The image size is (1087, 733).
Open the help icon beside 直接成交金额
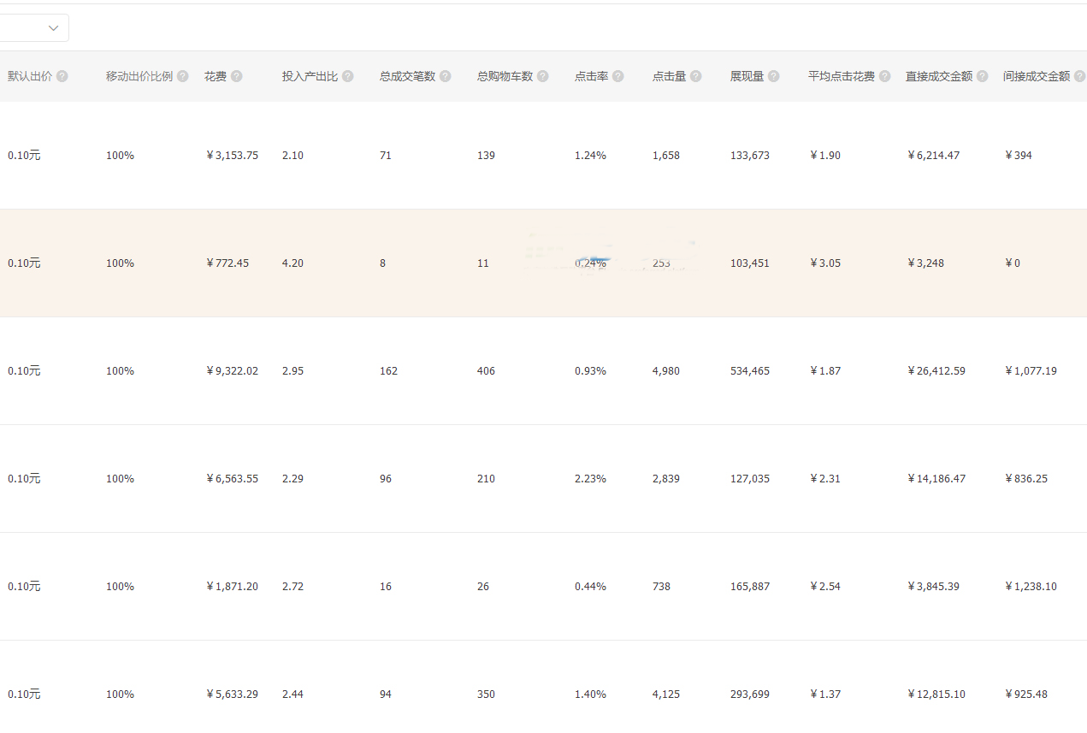click(983, 76)
